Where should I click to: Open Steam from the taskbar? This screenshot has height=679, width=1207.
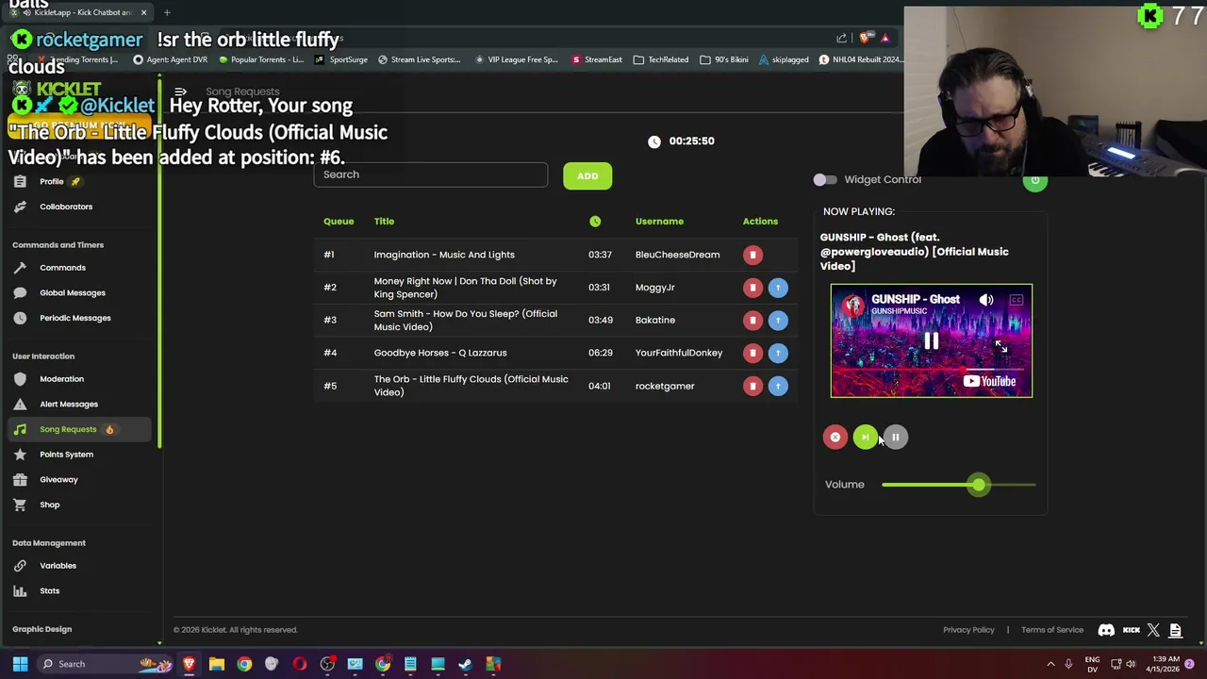pos(465,664)
